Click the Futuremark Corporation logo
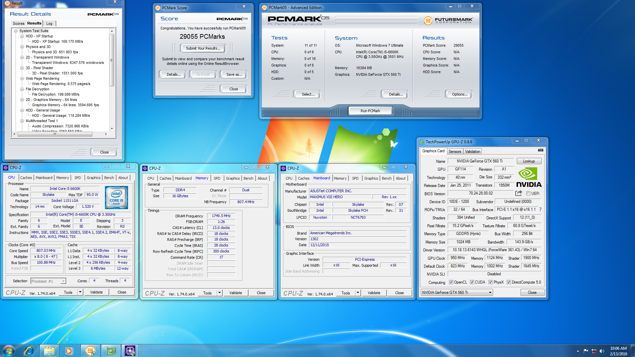The width and height of the screenshot is (635, 357). tap(448, 21)
